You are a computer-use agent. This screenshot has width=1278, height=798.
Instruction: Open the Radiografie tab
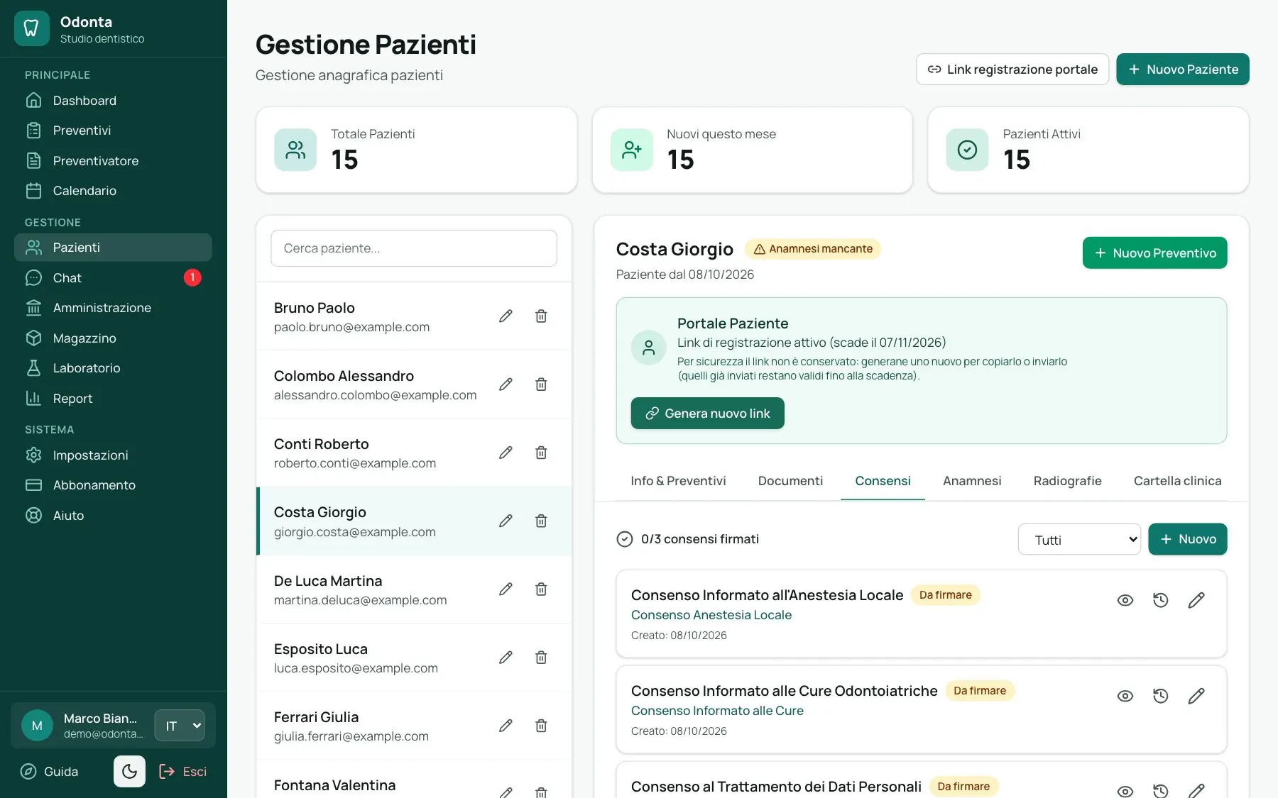point(1068,481)
